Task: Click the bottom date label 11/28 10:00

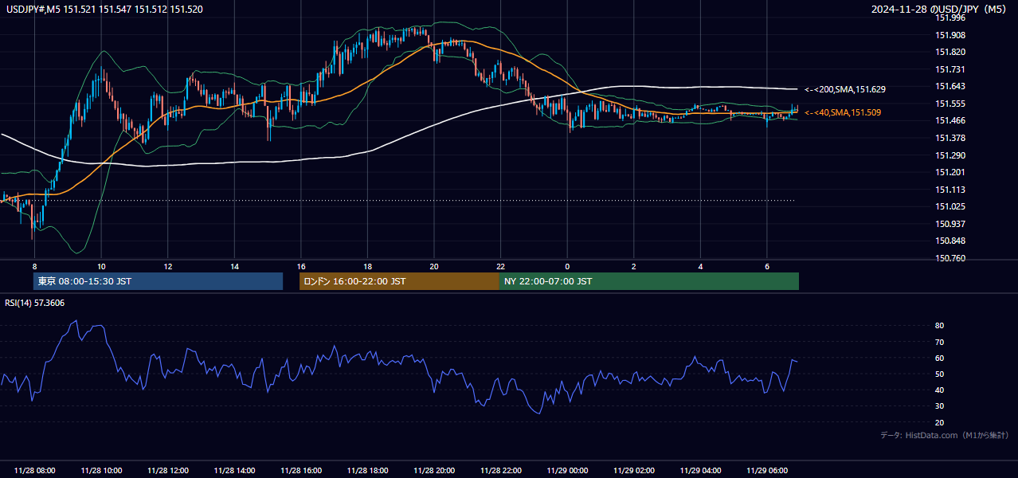Action: 101,471
